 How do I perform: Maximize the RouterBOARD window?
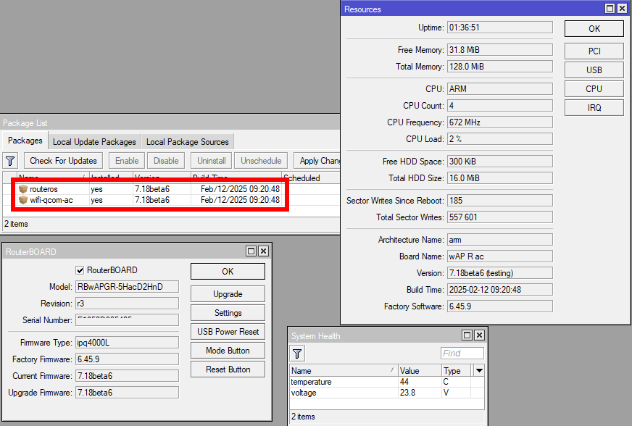[251, 251]
